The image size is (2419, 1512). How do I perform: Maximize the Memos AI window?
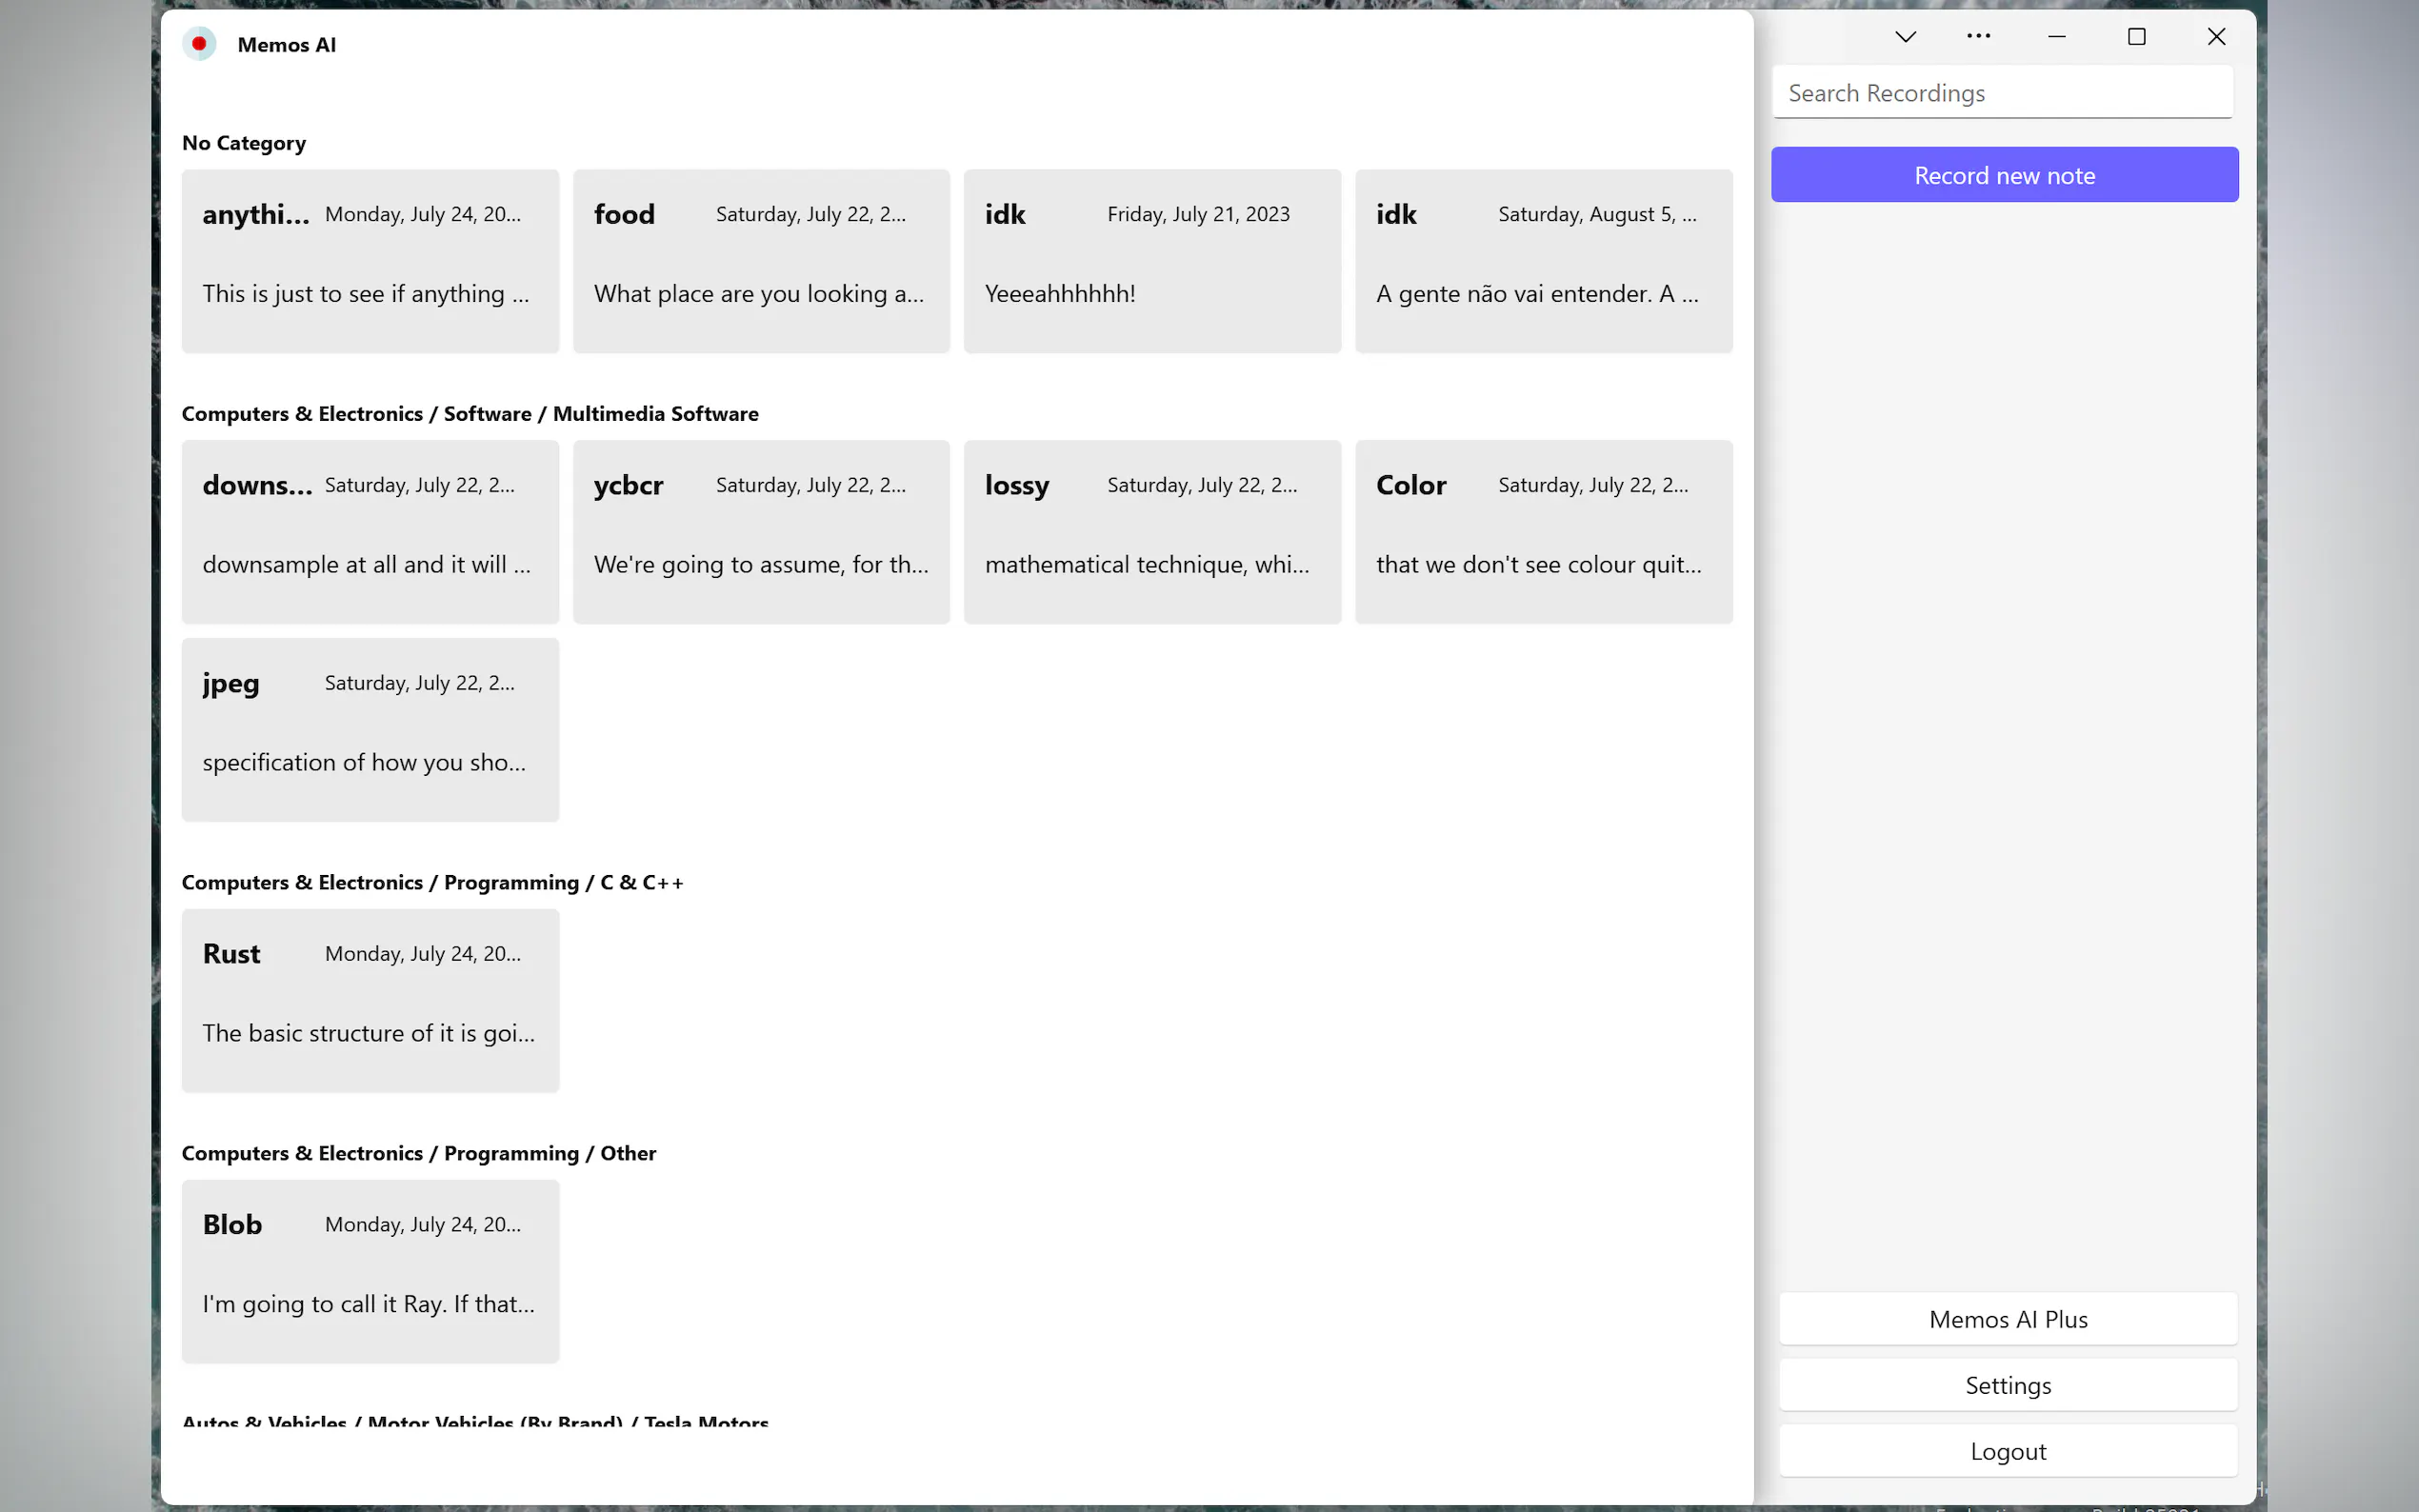tap(2136, 37)
